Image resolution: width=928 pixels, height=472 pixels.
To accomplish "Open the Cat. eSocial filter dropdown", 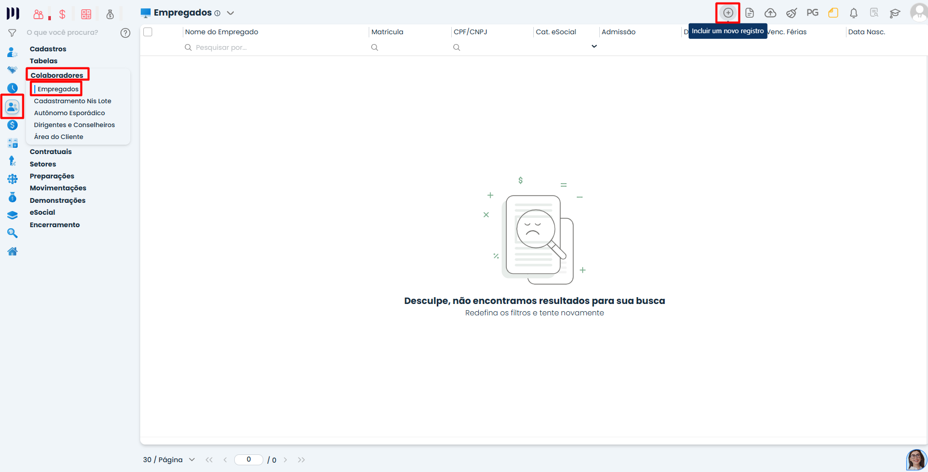I will point(594,47).
